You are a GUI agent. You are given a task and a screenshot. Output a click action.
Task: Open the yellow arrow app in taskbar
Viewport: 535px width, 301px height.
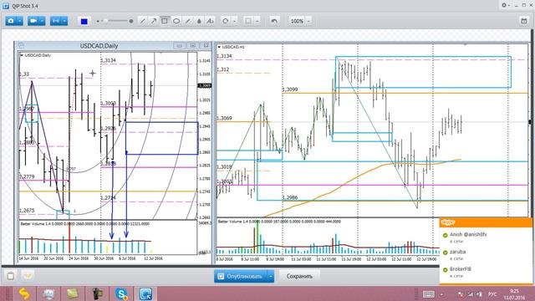click(24, 293)
